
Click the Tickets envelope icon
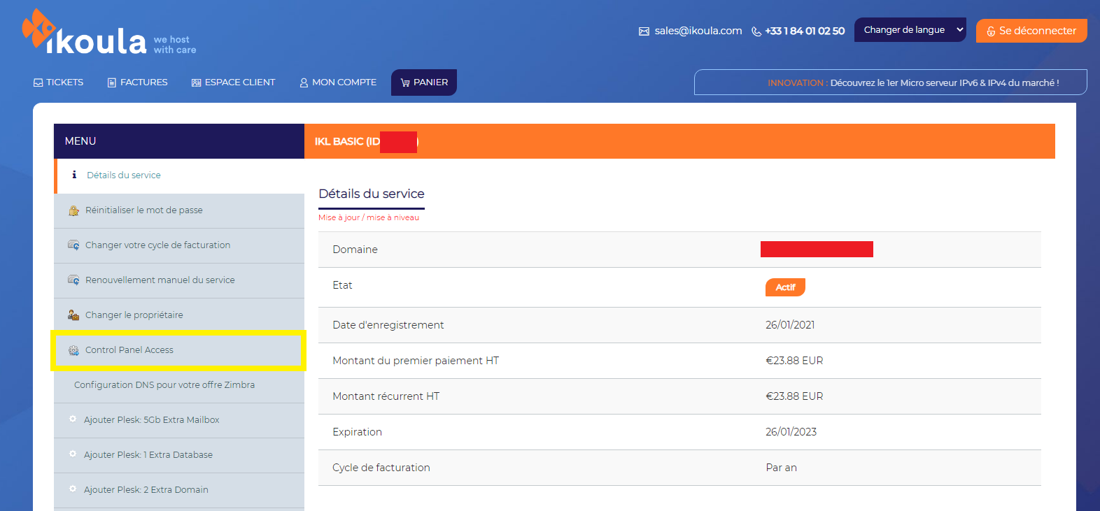(38, 82)
